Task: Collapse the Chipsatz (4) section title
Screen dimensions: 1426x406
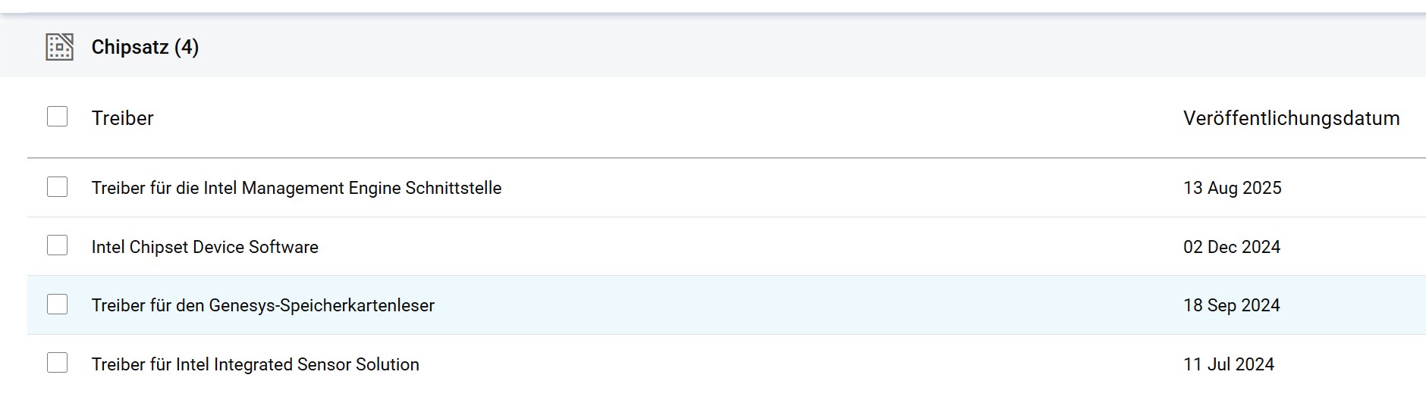Action: click(x=145, y=47)
